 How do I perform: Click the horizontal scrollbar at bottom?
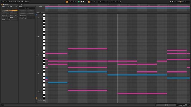click(79, 105)
